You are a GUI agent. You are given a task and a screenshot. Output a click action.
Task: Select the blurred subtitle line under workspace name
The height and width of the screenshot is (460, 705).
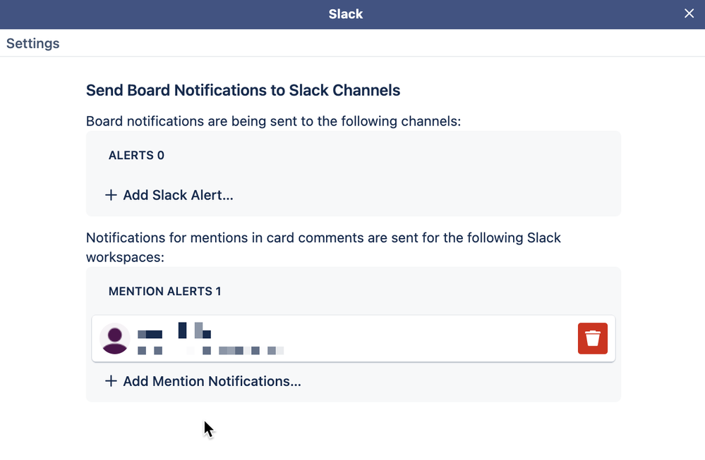(x=210, y=351)
